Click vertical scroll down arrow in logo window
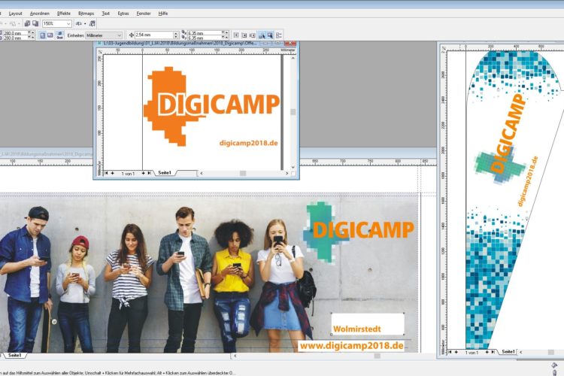Image resolution: width=564 pixels, height=376 pixels. [x=293, y=167]
